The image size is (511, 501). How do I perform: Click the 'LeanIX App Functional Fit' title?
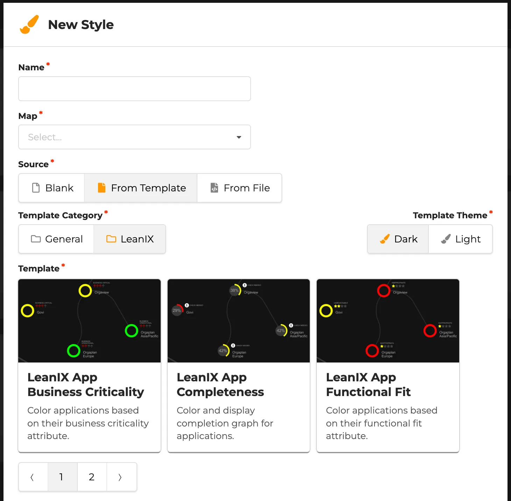point(368,384)
